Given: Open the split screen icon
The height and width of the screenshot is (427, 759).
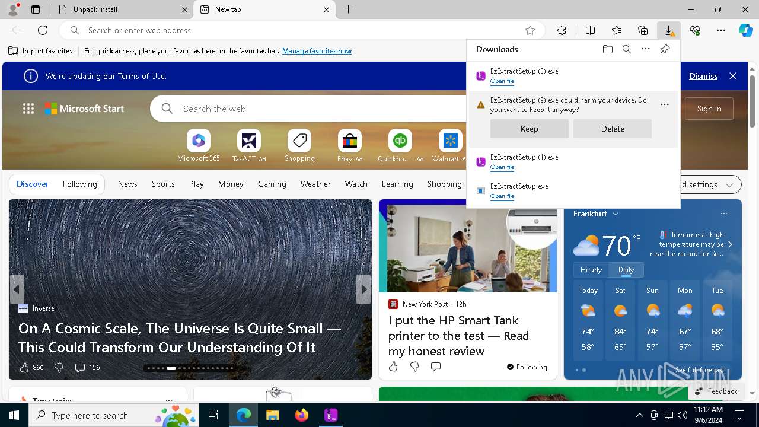Looking at the screenshot, I should (590, 30).
